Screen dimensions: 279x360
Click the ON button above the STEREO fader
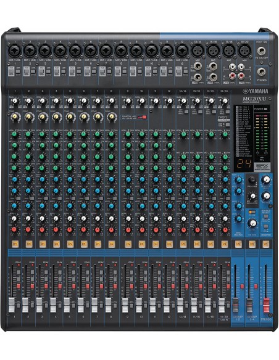tap(266, 244)
